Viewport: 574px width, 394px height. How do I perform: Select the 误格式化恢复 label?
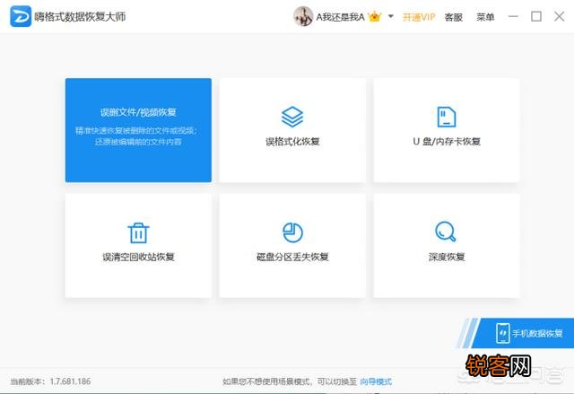point(292,142)
